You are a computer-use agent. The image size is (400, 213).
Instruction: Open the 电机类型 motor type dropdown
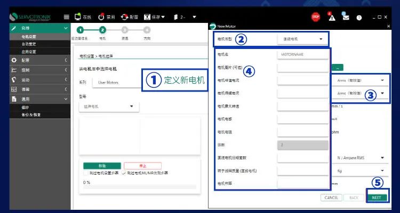click(302, 39)
